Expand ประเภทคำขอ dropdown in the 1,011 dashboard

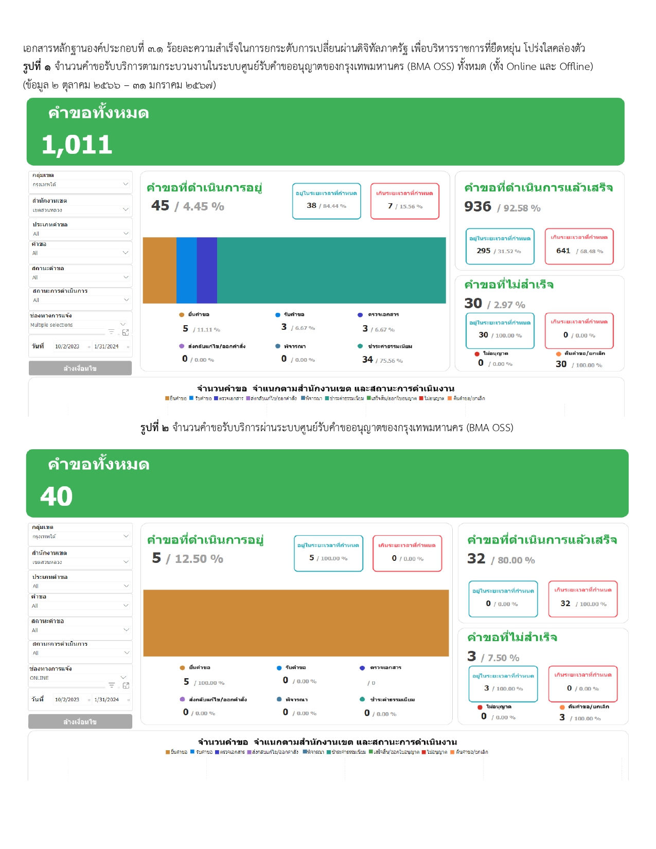(x=126, y=234)
